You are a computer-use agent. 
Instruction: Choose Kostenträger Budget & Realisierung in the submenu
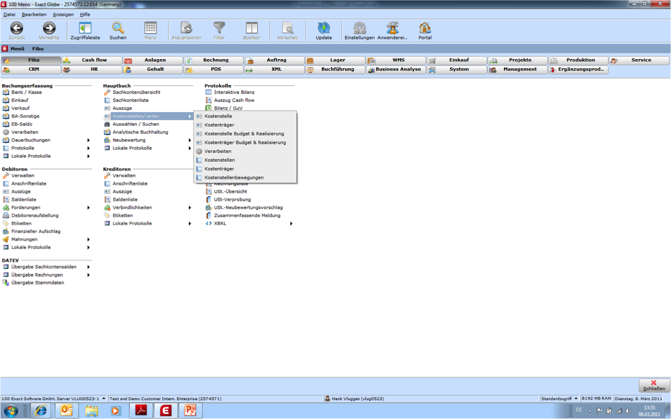(x=245, y=143)
